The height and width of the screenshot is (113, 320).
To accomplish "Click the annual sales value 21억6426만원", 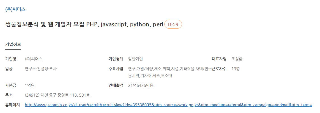I will [x=141, y=86].
